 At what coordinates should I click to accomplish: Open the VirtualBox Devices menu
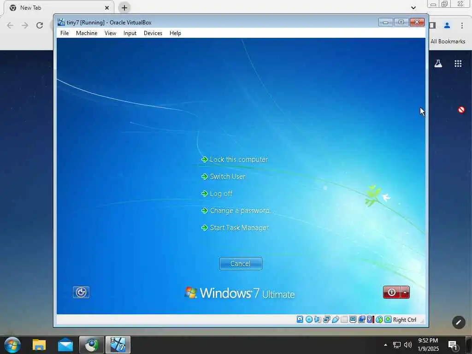coord(153,33)
